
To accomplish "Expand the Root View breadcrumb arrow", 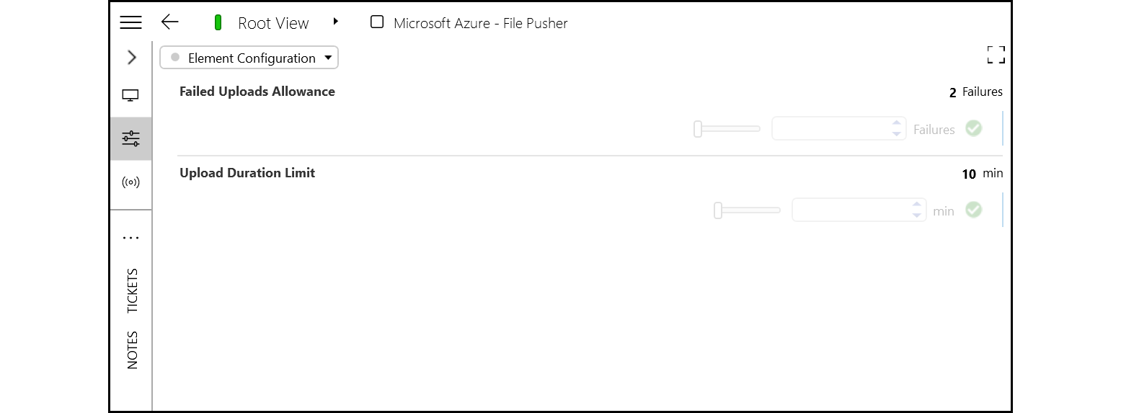I will tap(336, 22).
